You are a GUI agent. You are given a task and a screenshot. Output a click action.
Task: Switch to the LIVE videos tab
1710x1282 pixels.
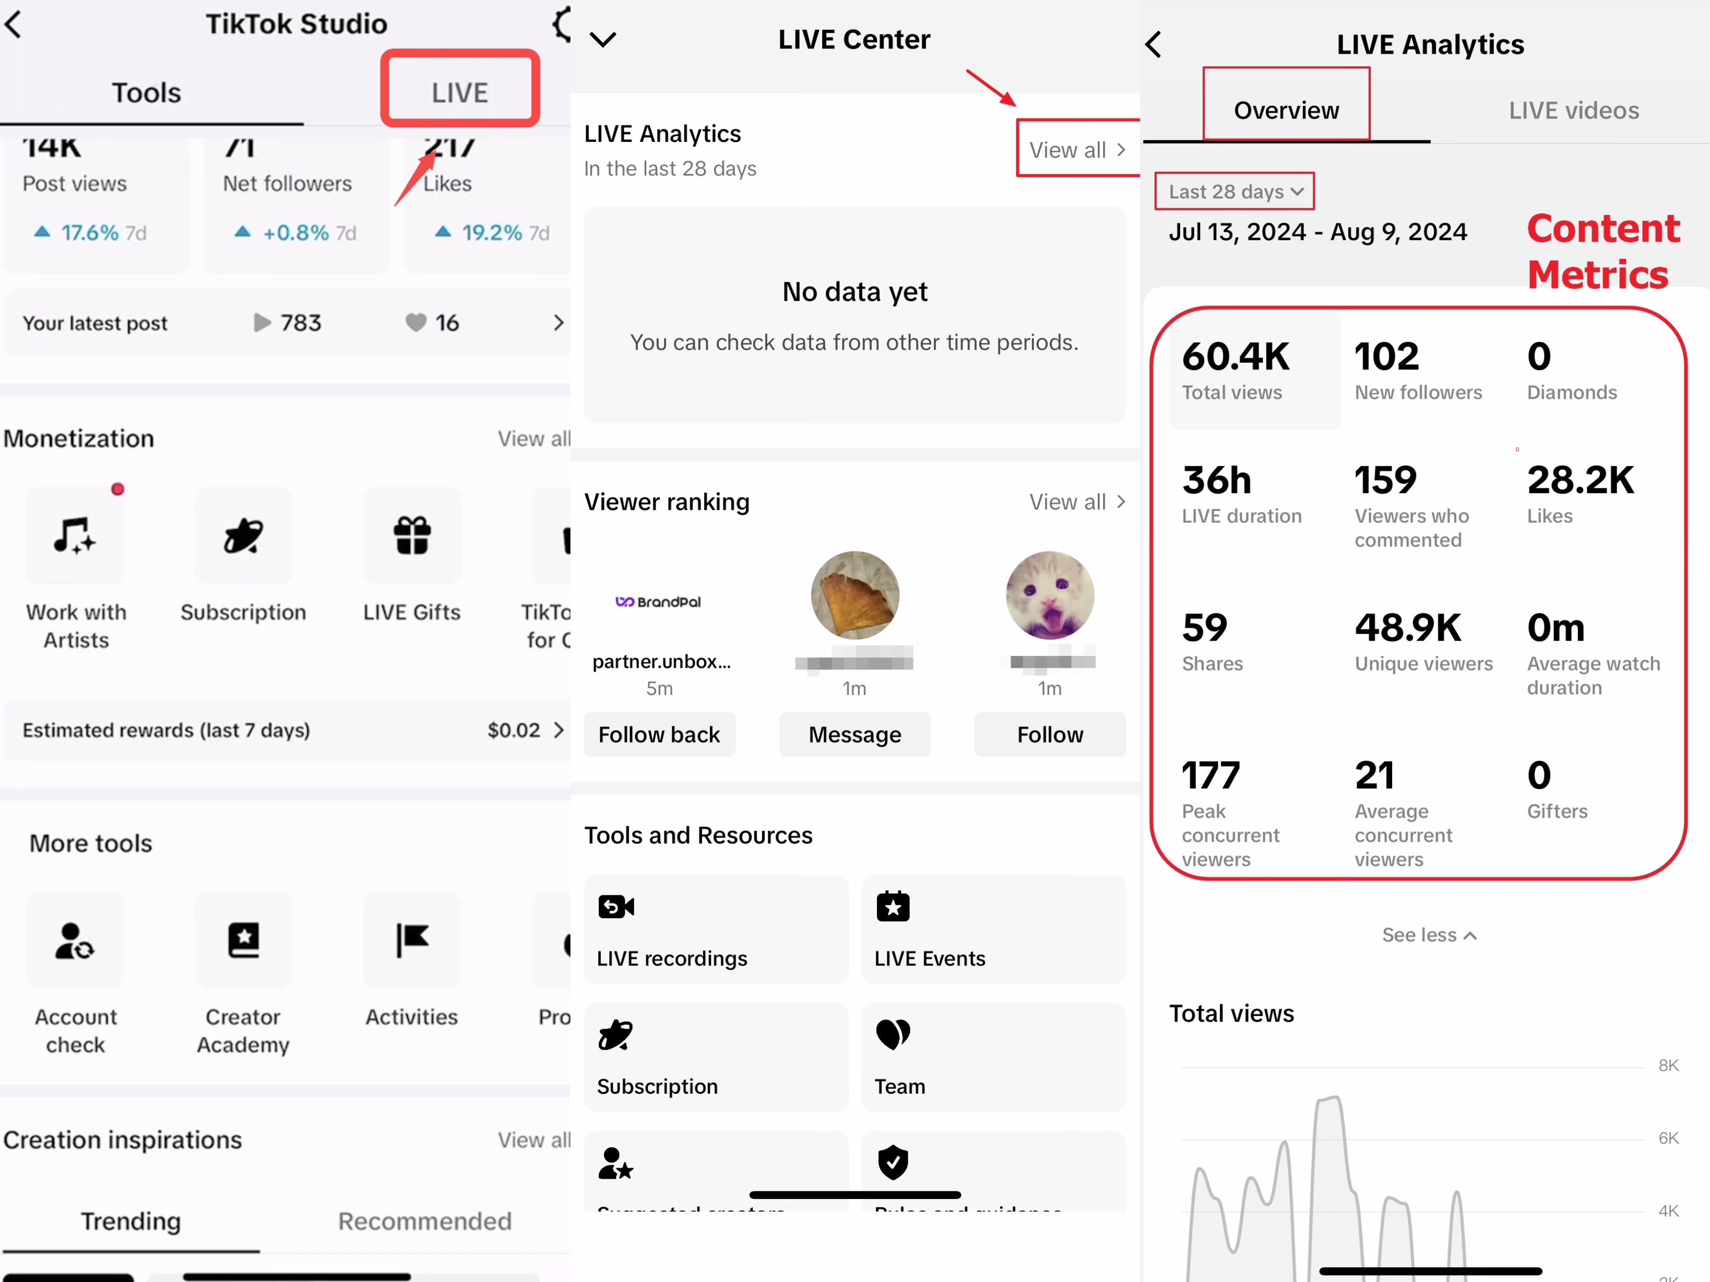click(1573, 111)
